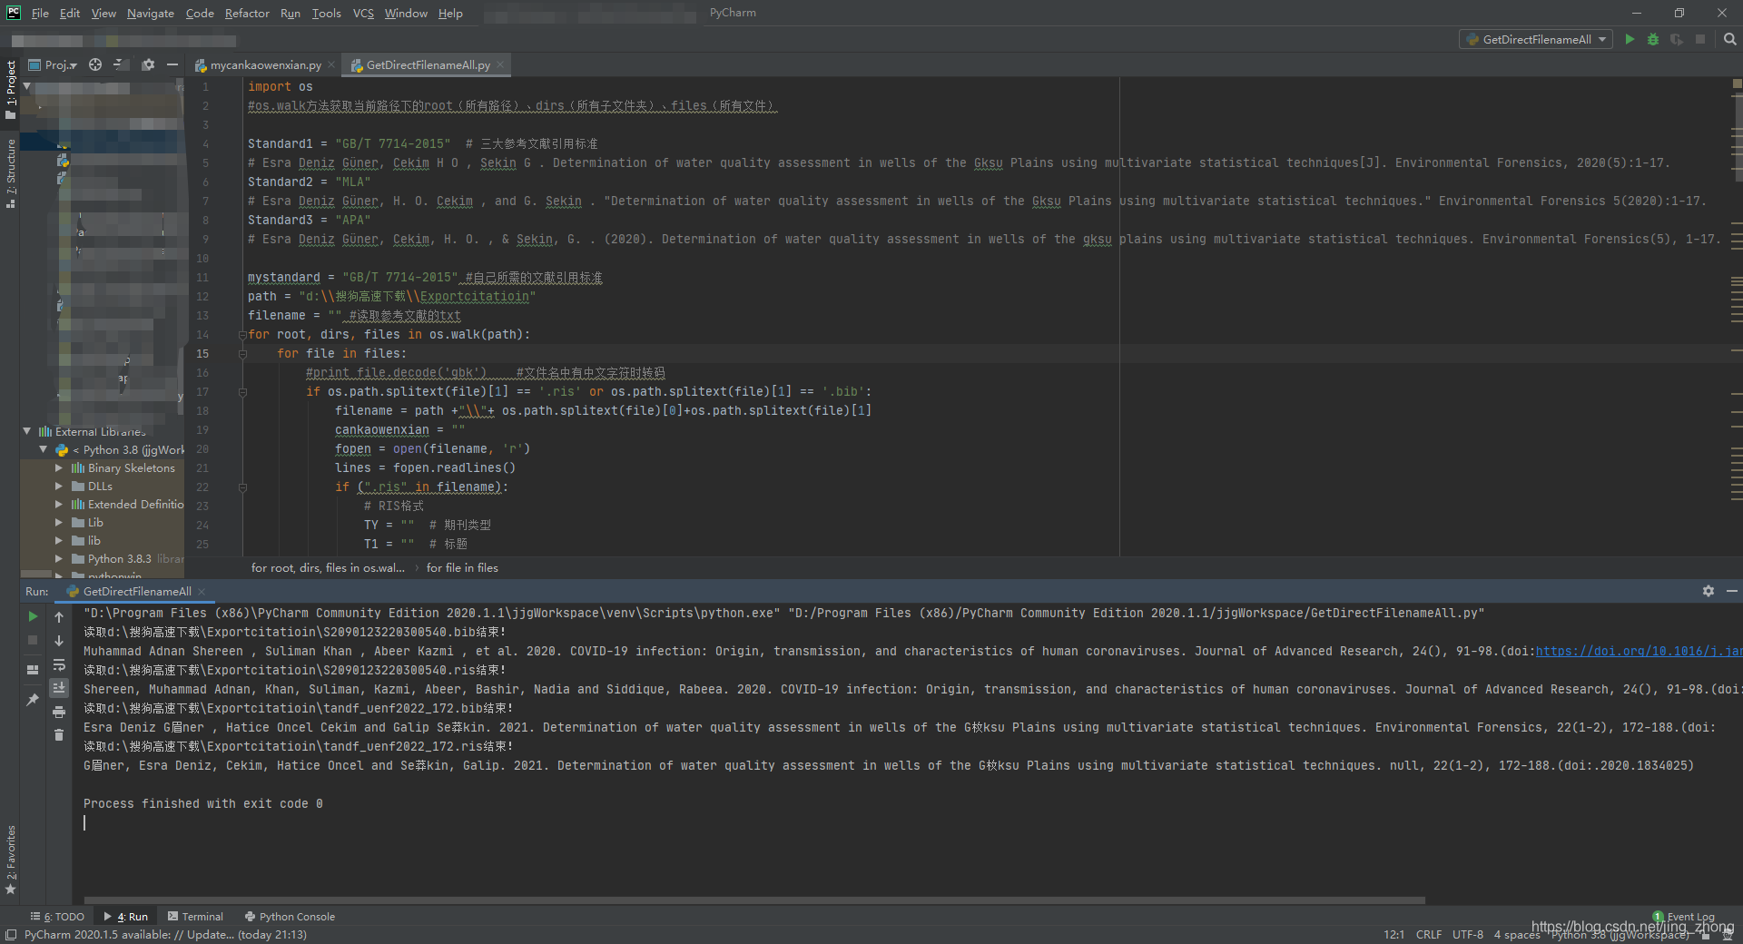
Task: Open the Navigate menu
Action: tap(151, 13)
